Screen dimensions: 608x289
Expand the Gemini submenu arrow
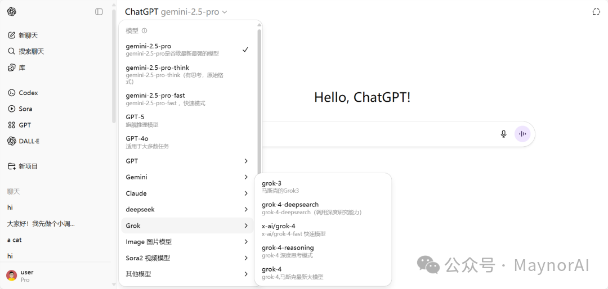pyautogui.click(x=246, y=177)
